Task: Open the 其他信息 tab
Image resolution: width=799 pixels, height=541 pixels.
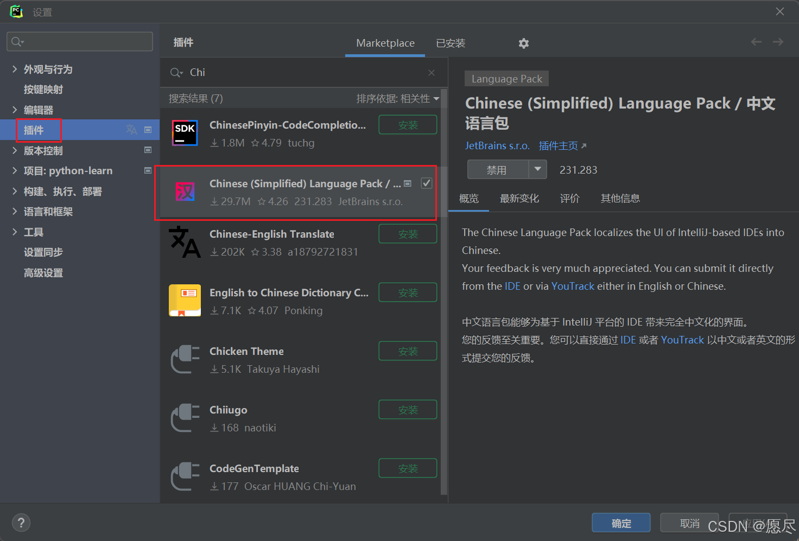Action: point(620,199)
